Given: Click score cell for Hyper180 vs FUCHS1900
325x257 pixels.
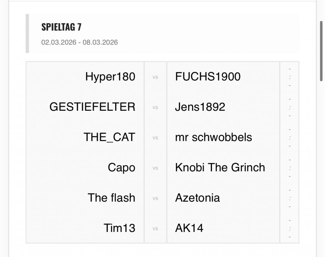Looking at the screenshot, I should coord(290,77).
